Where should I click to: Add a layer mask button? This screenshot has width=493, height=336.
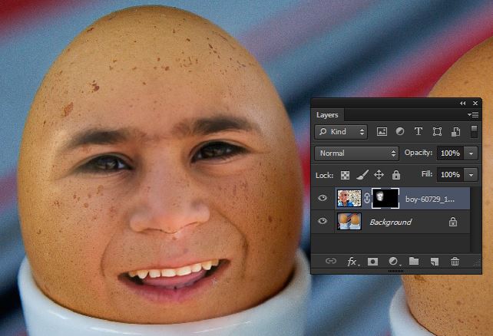372,262
